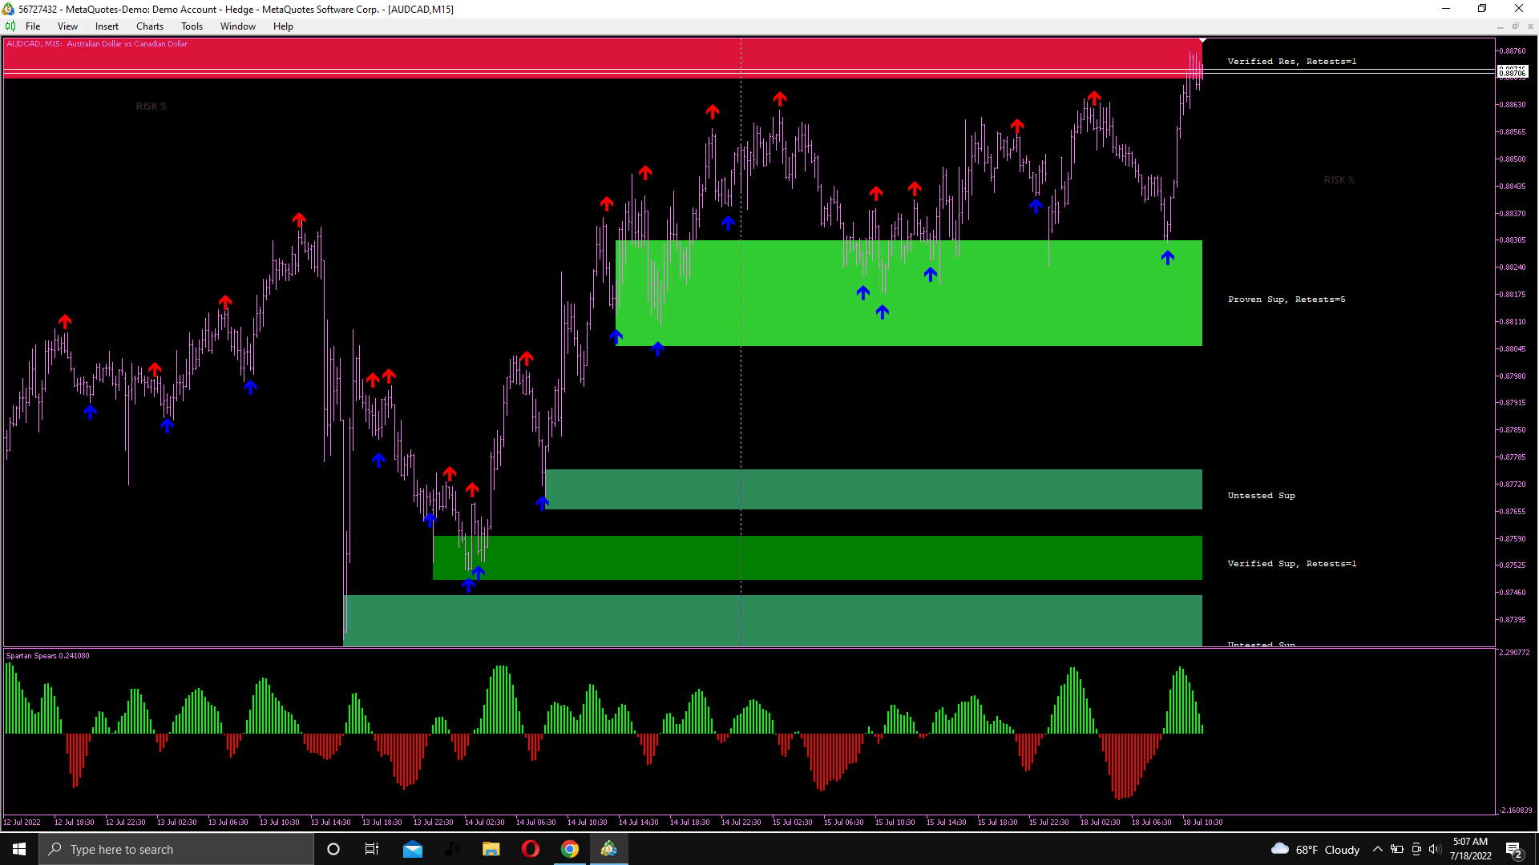Click the Task View taskbar icon
The width and height of the screenshot is (1539, 865).
372,849
